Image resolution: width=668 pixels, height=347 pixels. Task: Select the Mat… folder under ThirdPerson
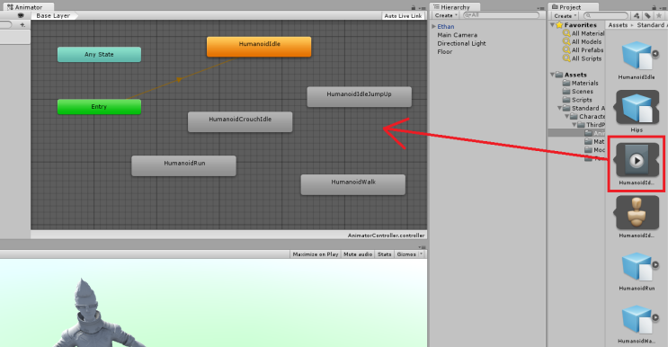pyautogui.click(x=594, y=141)
